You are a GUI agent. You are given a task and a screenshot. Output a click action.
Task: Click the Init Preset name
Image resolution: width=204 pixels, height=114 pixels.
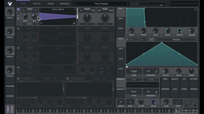pos(101,4)
